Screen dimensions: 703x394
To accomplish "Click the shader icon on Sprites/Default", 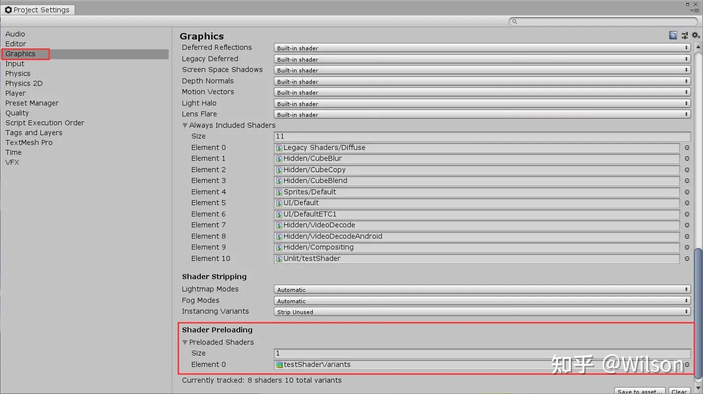I will click(x=279, y=192).
